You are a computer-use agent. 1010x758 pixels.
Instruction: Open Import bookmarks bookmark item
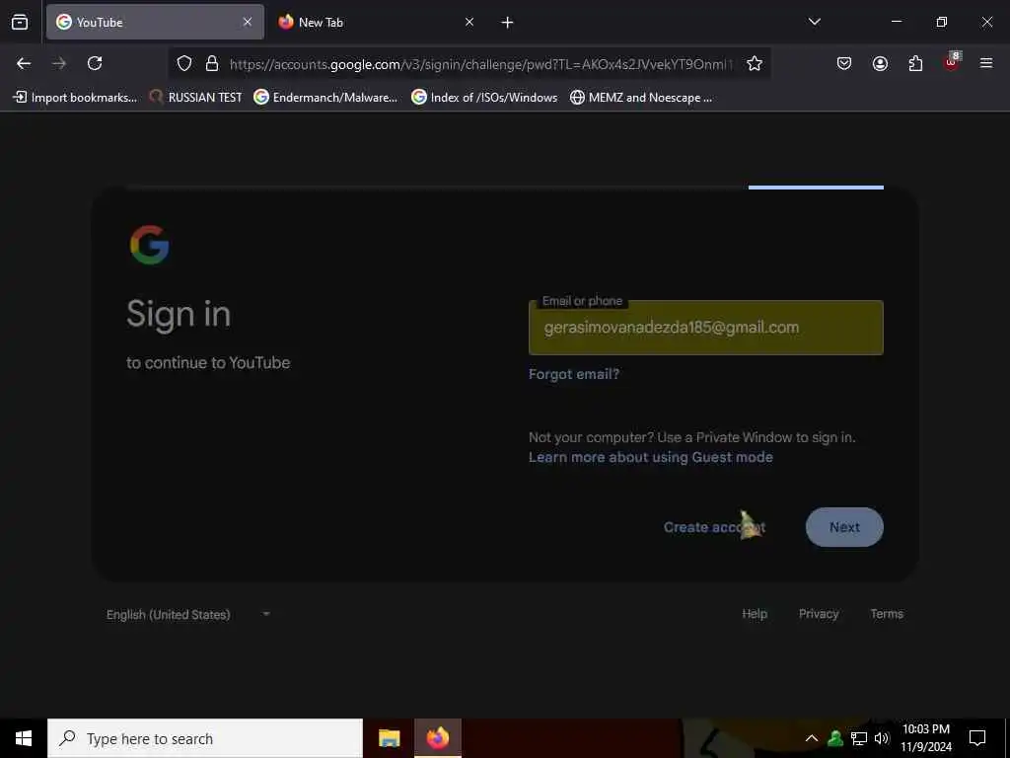point(75,98)
